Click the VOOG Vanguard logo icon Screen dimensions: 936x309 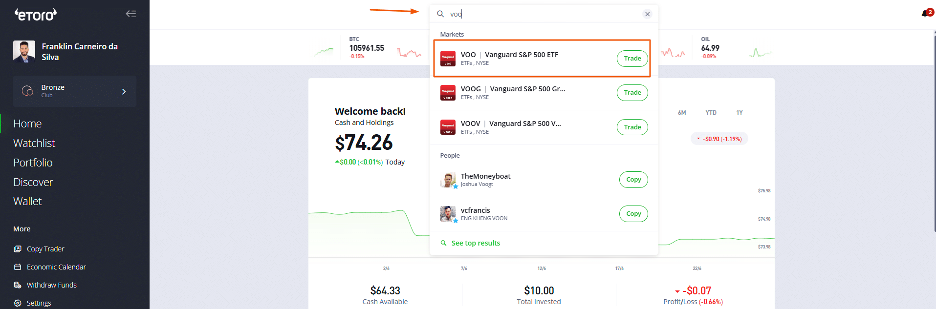[x=448, y=93]
